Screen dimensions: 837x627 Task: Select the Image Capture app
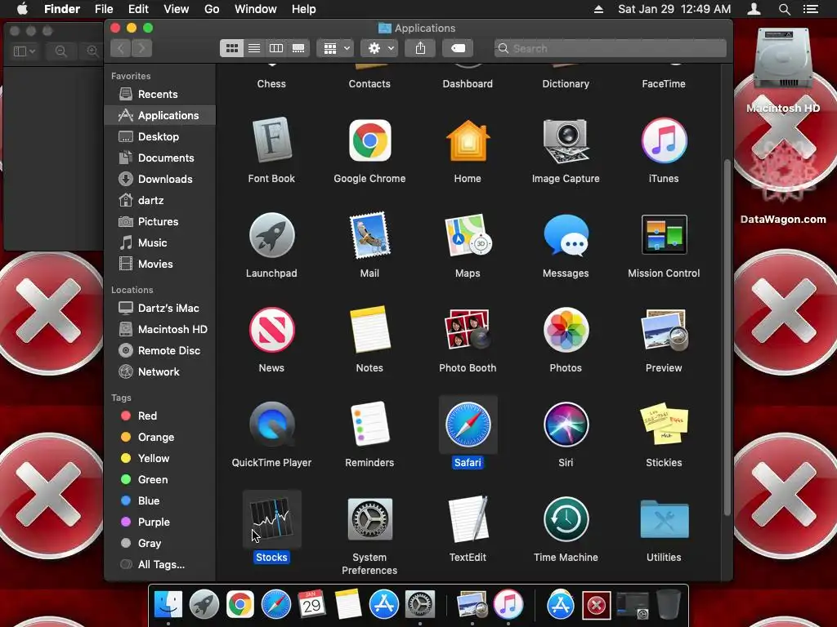coord(566,140)
